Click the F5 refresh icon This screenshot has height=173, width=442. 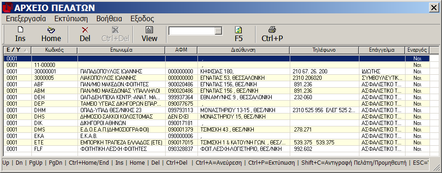tap(239, 30)
